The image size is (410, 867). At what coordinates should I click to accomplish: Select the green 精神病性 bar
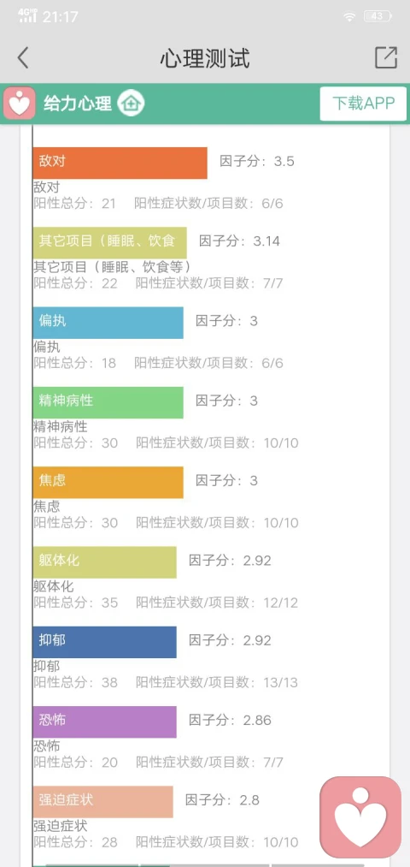tap(108, 402)
